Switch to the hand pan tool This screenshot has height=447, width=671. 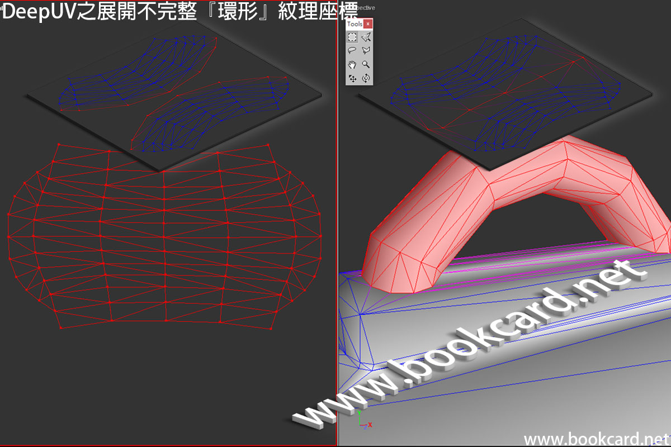click(x=352, y=65)
